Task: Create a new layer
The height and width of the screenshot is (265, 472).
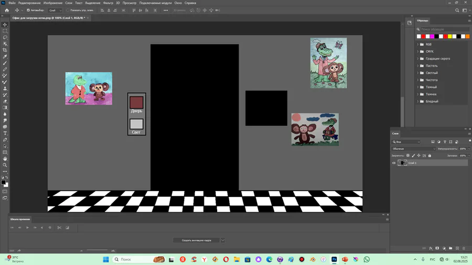Action: tap(457, 248)
